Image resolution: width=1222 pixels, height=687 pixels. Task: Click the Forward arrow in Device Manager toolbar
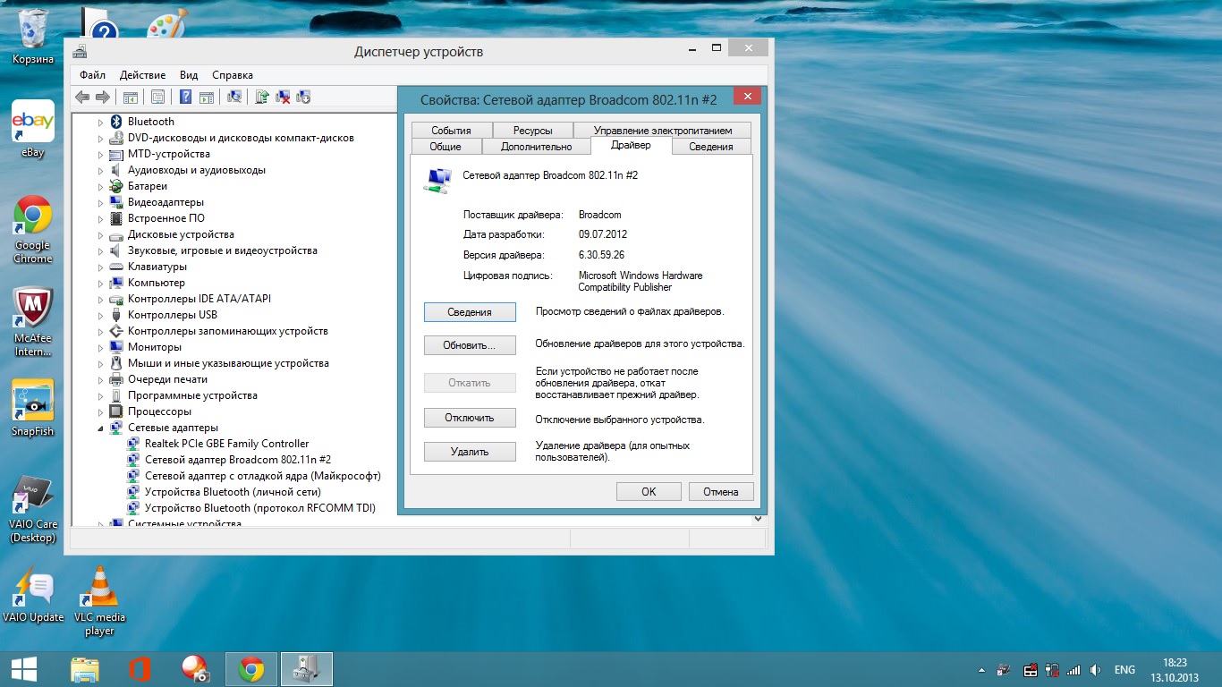(103, 97)
